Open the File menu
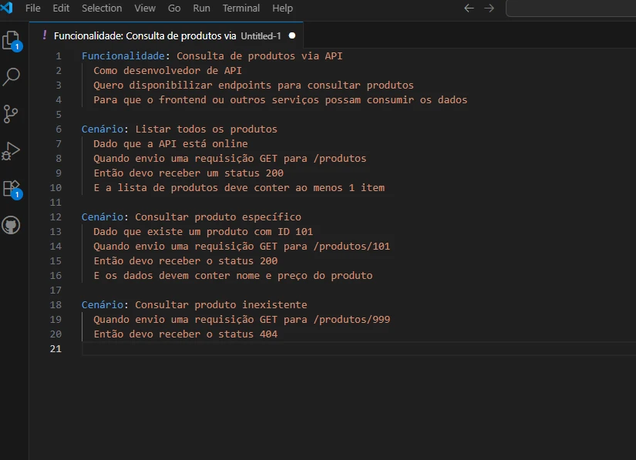Image resolution: width=636 pixels, height=460 pixels. point(33,8)
